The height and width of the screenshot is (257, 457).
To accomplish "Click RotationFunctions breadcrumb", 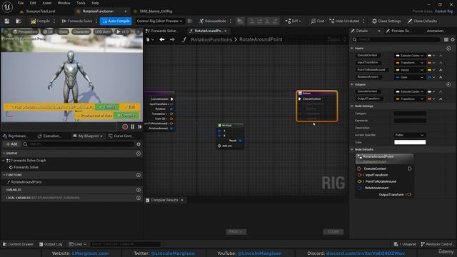I will tap(211, 40).
